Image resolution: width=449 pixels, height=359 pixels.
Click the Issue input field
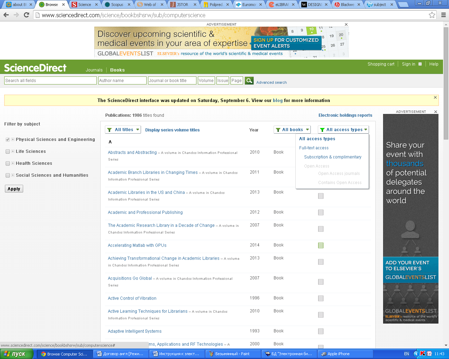223,81
